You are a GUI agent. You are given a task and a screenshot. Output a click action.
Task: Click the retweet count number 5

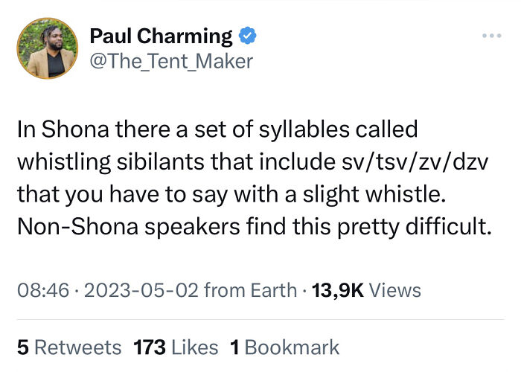pos(22,347)
